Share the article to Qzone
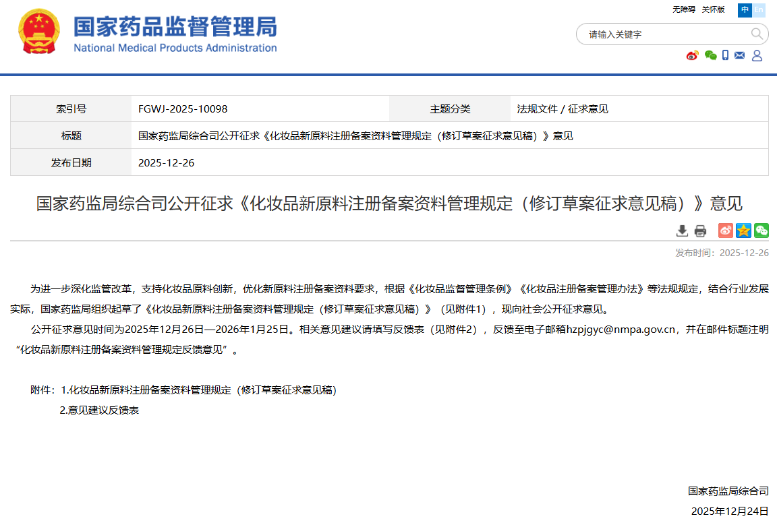 coord(743,230)
